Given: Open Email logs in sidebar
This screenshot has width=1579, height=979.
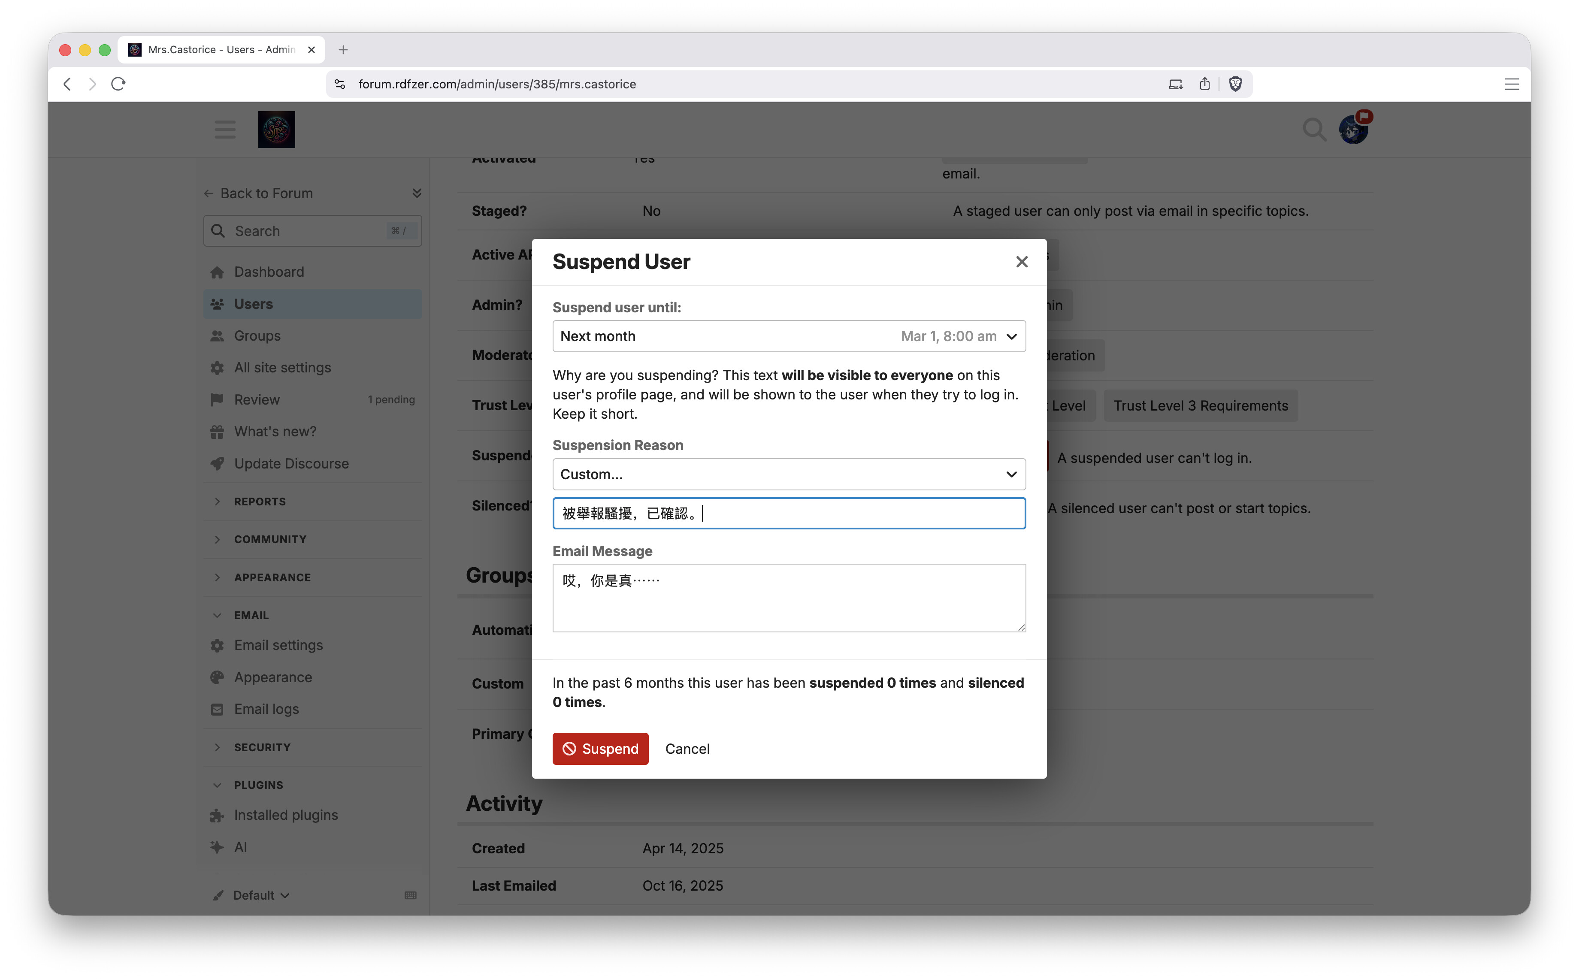Looking at the screenshot, I should tap(266, 709).
